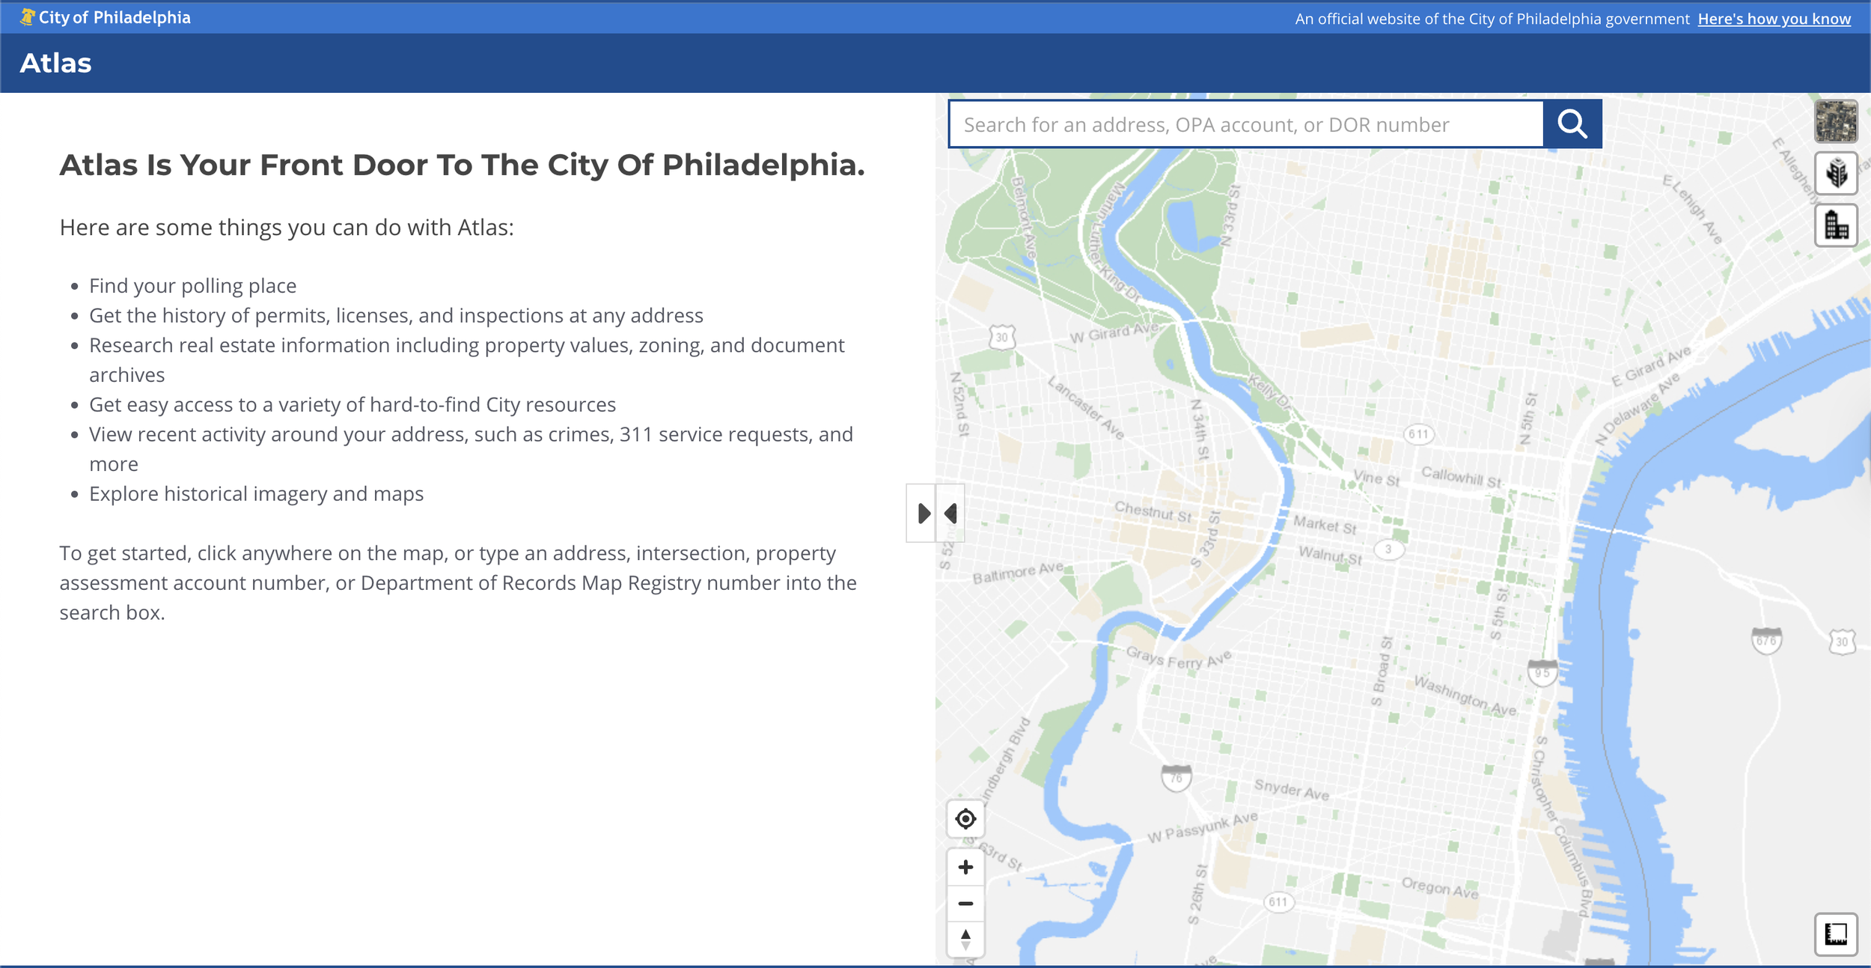Click the geolocate crosshair button on the map

(967, 820)
